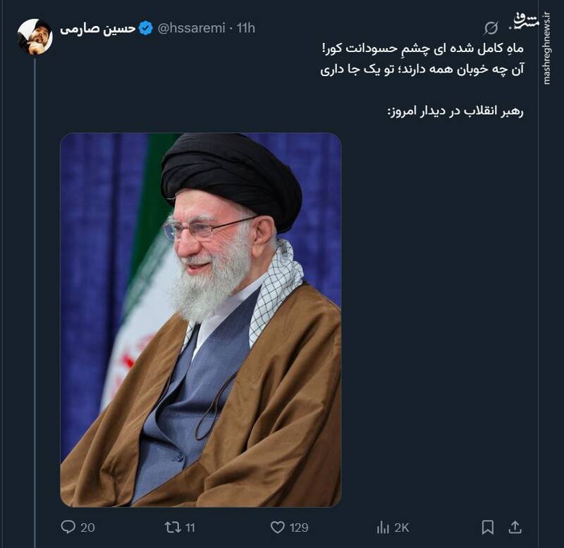Click the reply count 20
This screenshot has width=564, height=548.
click(87, 528)
